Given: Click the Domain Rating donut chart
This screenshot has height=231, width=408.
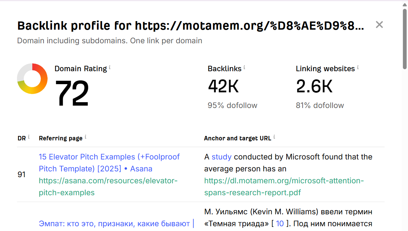Looking at the screenshot, I should click(32, 78).
